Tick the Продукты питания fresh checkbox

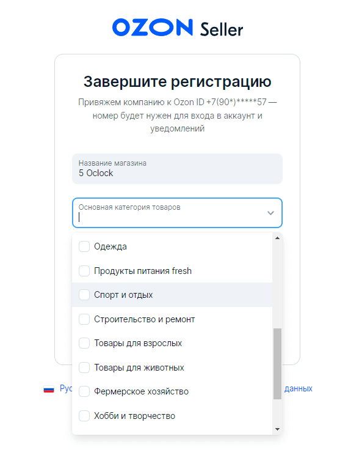point(84,271)
